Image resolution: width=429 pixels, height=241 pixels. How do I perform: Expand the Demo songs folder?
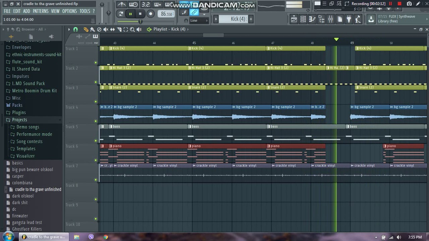(x=28, y=127)
